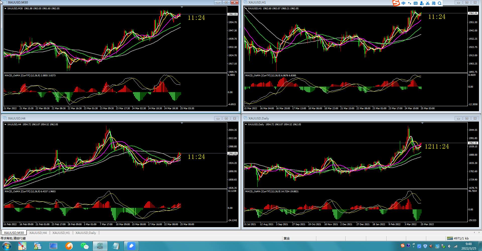Open the colorful map app on taskbar
This screenshot has width=482, height=251.
pos(22,246)
